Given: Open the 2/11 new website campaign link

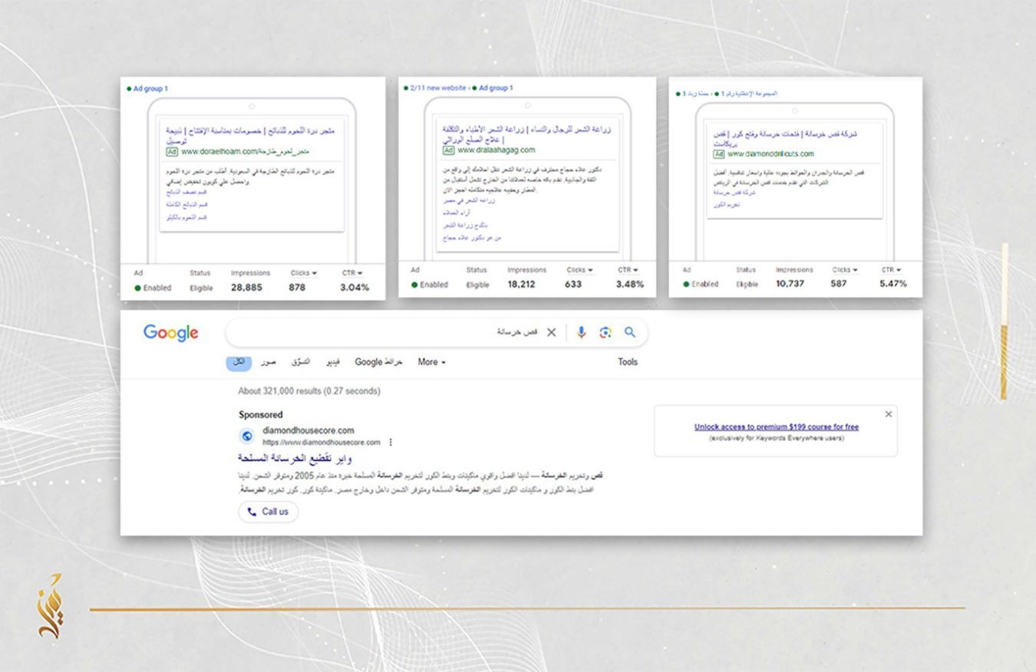Looking at the screenshot, I should click(437, 88).
